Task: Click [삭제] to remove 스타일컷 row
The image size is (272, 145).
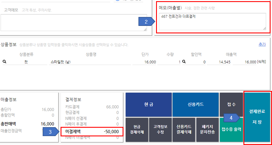Action: point(261,62)
